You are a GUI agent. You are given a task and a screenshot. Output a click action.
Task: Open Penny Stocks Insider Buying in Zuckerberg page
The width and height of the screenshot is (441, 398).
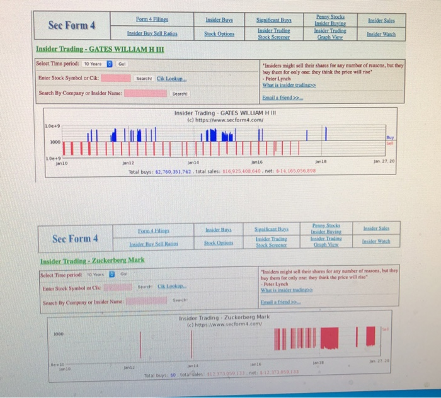click(x=326, y=229)
